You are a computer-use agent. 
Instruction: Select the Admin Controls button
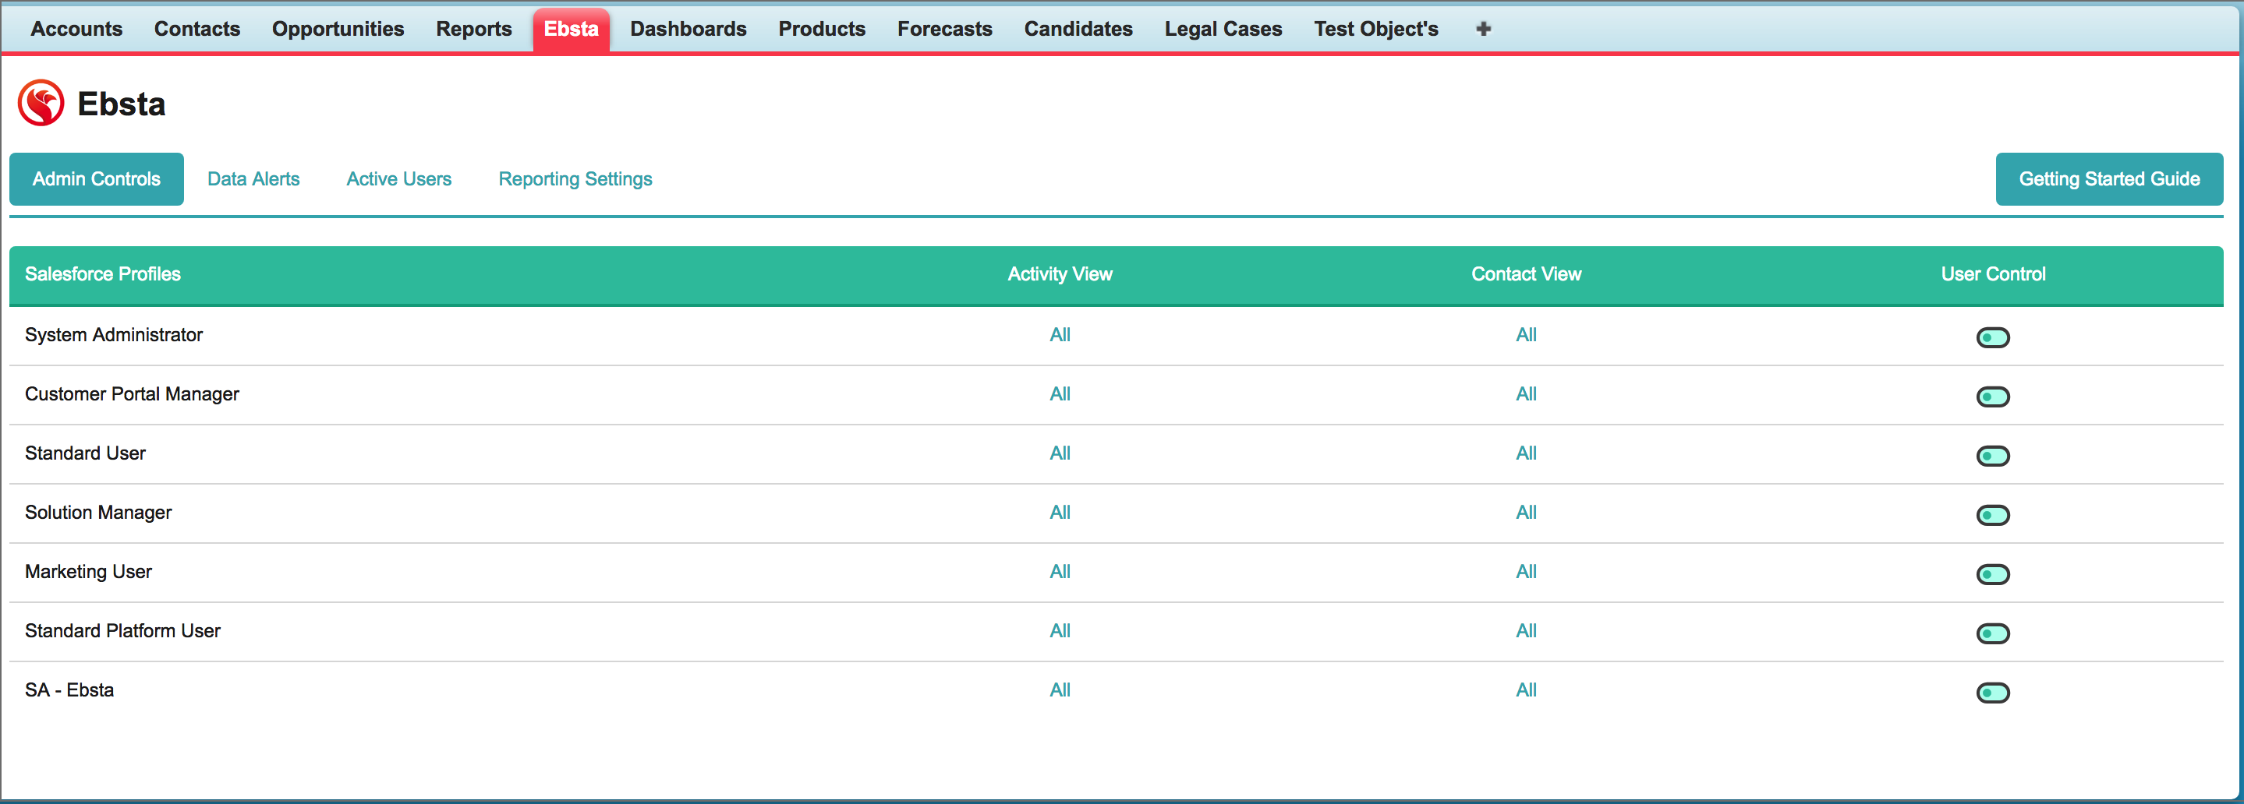(97, 179)
